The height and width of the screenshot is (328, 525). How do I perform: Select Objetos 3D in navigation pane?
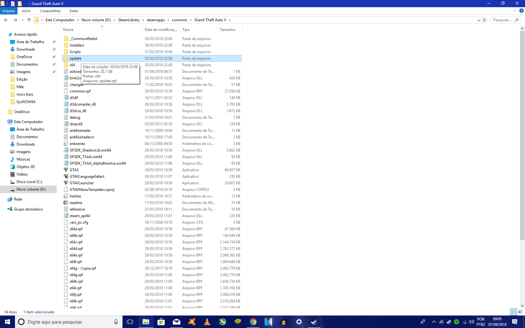point(25,167)
